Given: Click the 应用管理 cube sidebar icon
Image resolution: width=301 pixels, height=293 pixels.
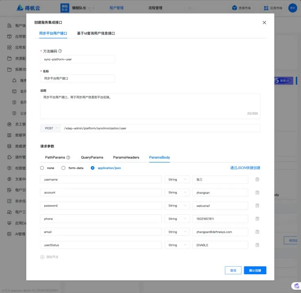Looking at the screenshot, I should point(9,36).
